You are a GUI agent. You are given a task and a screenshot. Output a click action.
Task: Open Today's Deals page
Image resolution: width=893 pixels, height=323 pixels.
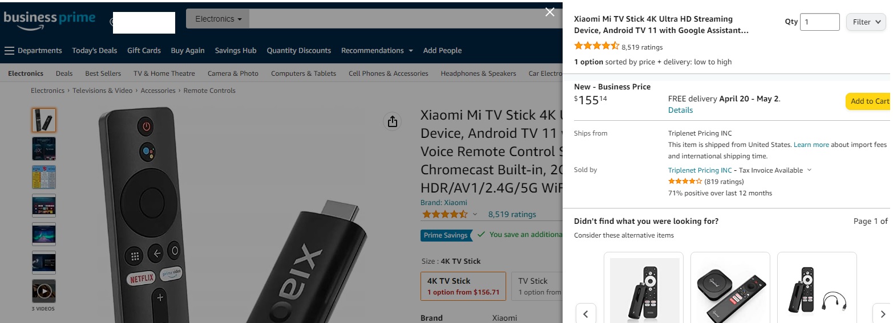94,51
